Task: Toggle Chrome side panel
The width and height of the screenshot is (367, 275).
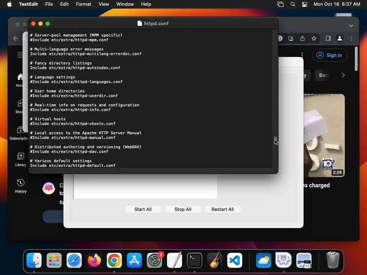Action: pos(328,38)
